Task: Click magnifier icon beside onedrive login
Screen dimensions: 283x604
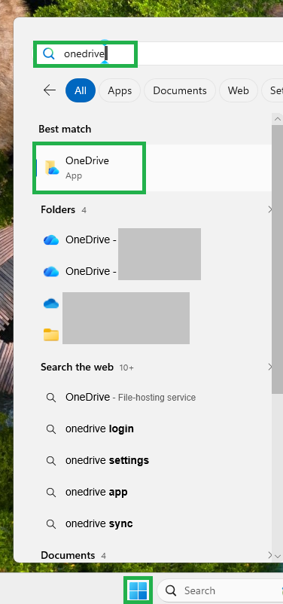Action: [x=51, y=429]
